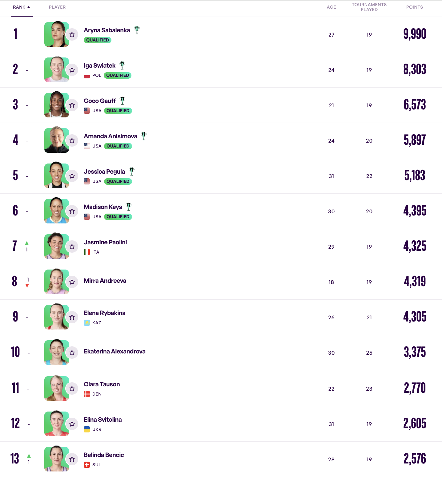This screenshot has height=477, width=442.
Task: Select the AGE column header
Action: pyautogui.click(x=331, y=7)
